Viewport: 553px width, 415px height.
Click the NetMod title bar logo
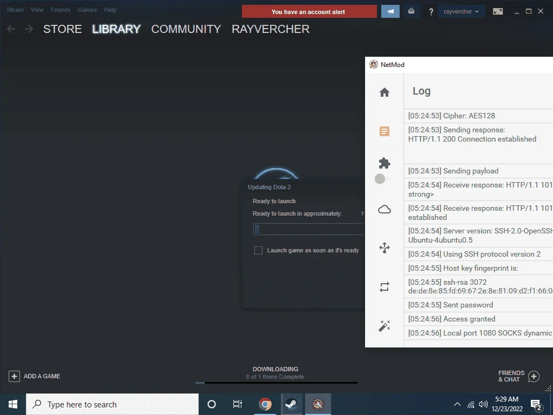pos(374,65)
